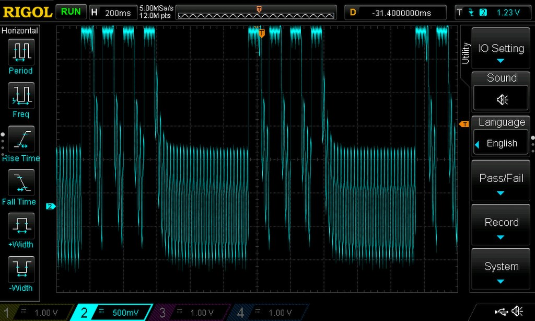Choose the Rise Time measurement
This screenshot has width=535, height=321.
pyautogui.click(x=21, y=140)
